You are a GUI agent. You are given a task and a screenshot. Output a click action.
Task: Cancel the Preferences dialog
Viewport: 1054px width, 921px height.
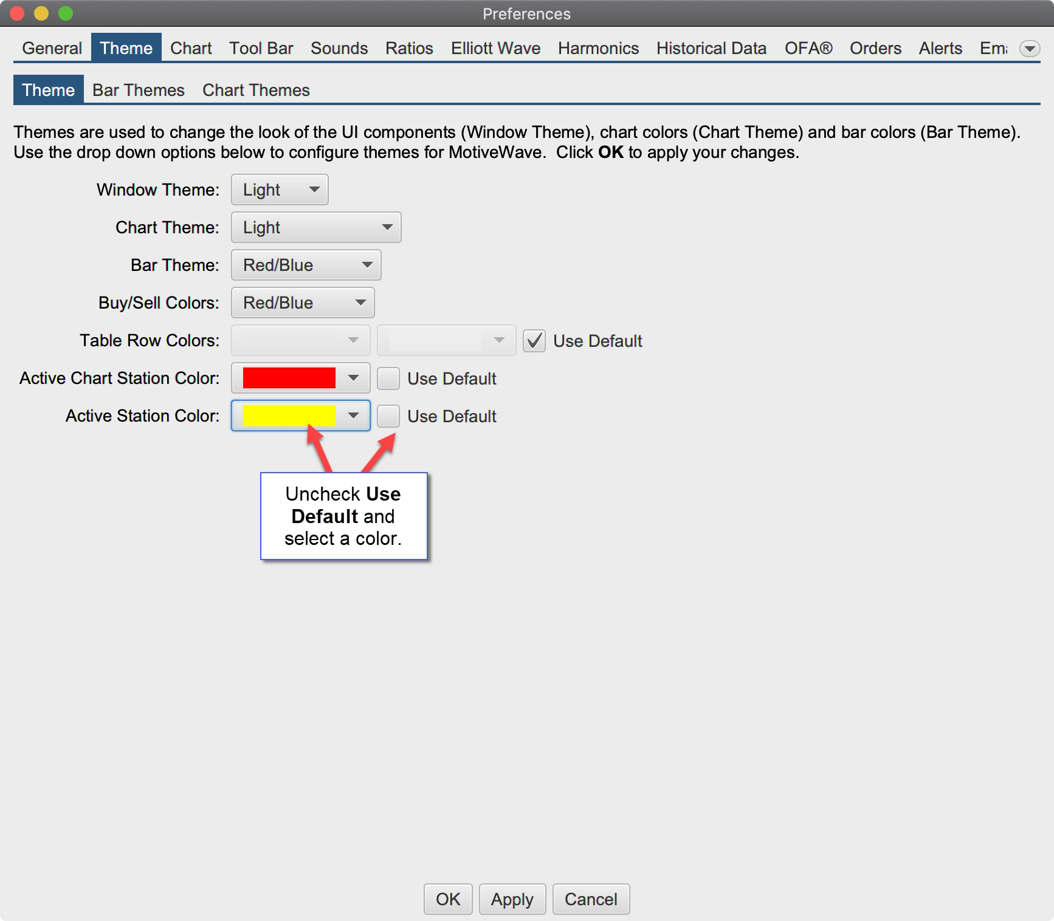coord(591,899)
